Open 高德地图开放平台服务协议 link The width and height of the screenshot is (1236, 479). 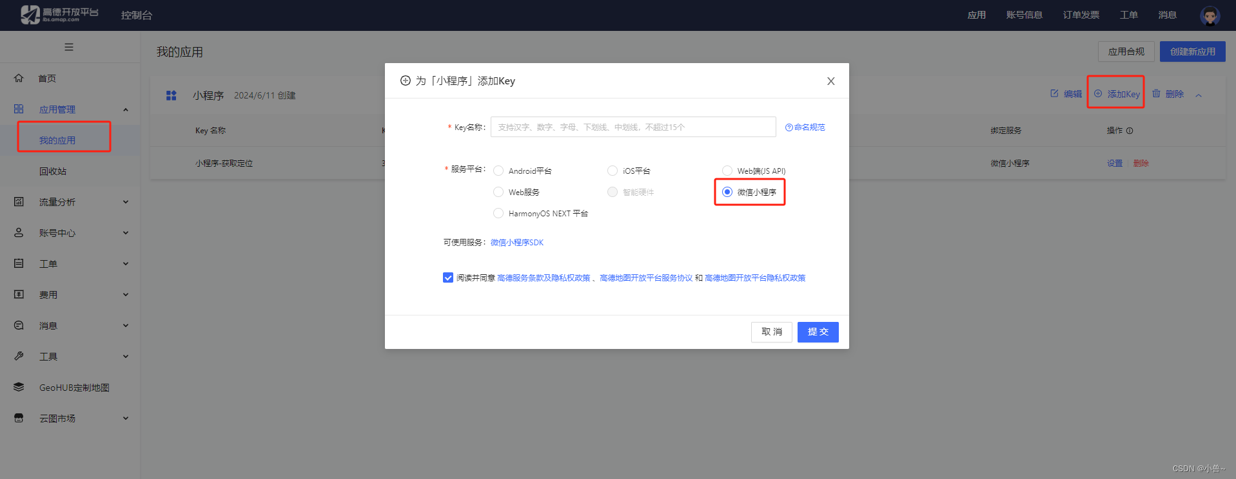pos(646,278)
